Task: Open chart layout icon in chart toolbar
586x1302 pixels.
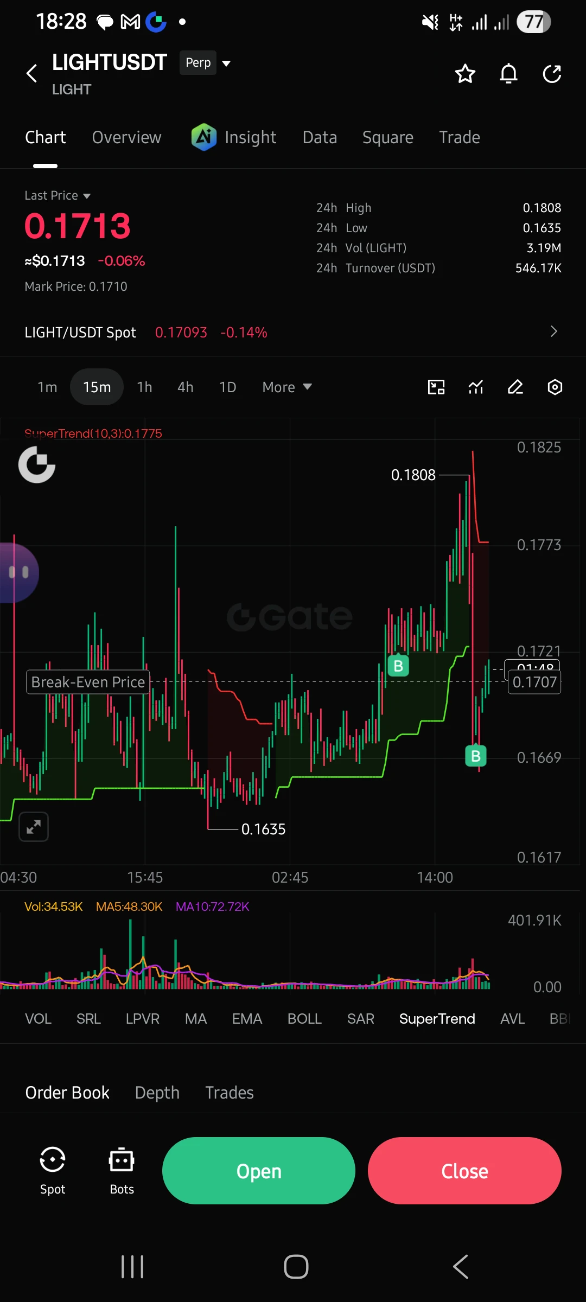Action: click(x=436, y=387)
